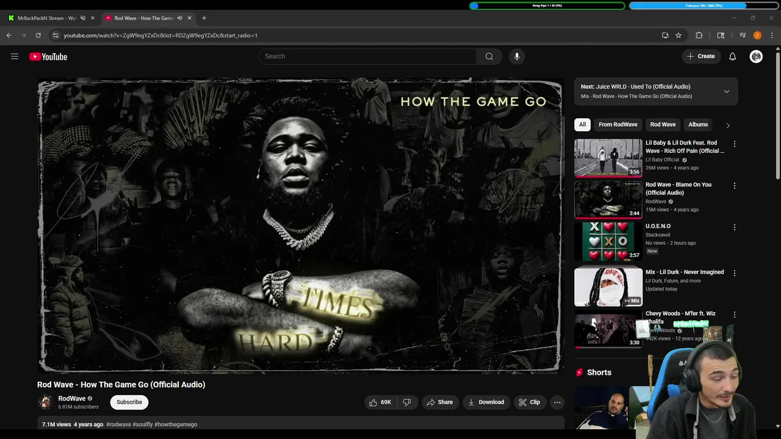This screenshot has height=439, width=781.
Task: Select the Albums filter chip
Action: pyautogui.click(x=698, y=124)
